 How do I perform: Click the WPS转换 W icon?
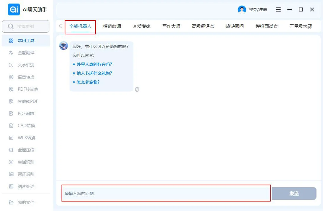11,138
